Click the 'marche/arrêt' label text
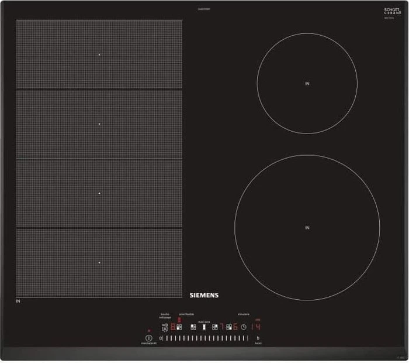This screenshot has height=363, width=409. point(148,344)
